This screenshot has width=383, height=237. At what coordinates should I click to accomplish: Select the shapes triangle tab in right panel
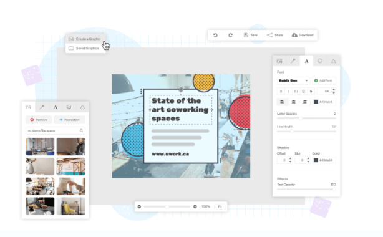tap(334, 61)
